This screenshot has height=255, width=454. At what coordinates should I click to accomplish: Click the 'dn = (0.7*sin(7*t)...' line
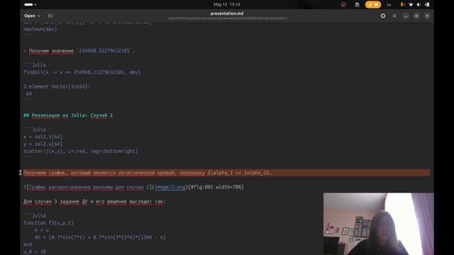[100, 237]
